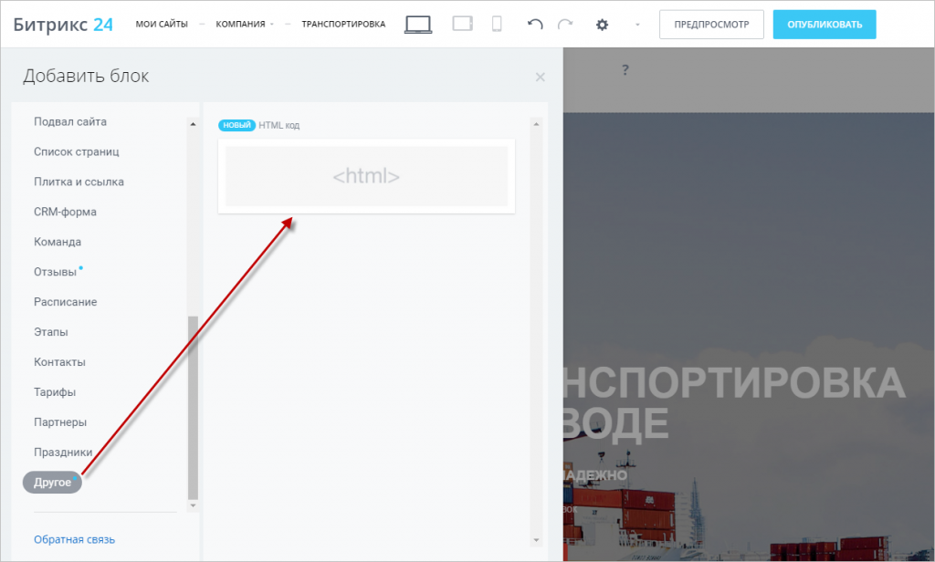This screenshot has height=562, width=935.
Task: Click the redo arrow icon
Action: 564,24
